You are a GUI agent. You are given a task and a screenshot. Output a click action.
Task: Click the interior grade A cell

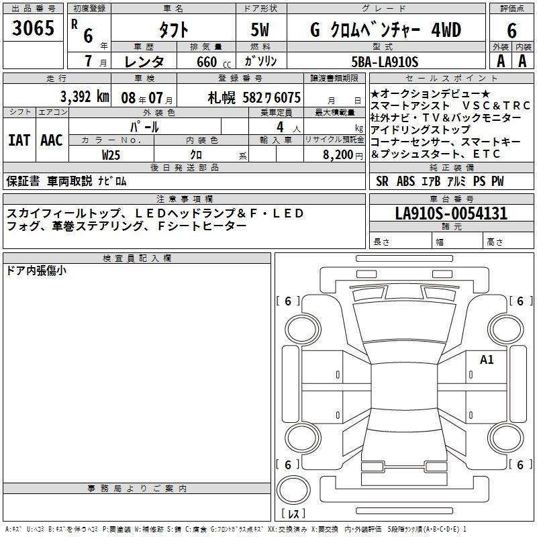coord(522,61)
